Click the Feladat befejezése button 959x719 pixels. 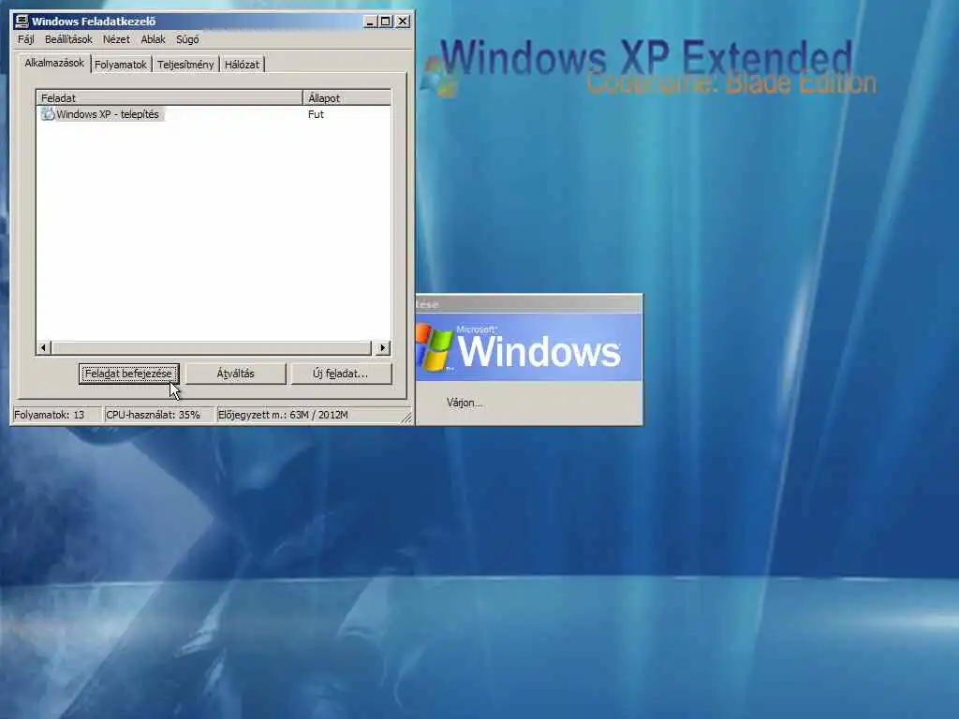point(129,374)
